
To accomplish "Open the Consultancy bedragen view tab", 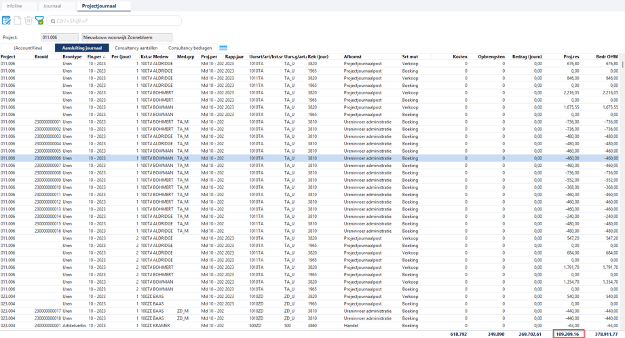I will click(190, 48).
